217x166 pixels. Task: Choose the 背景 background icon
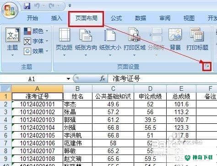[x=175, y=35]
